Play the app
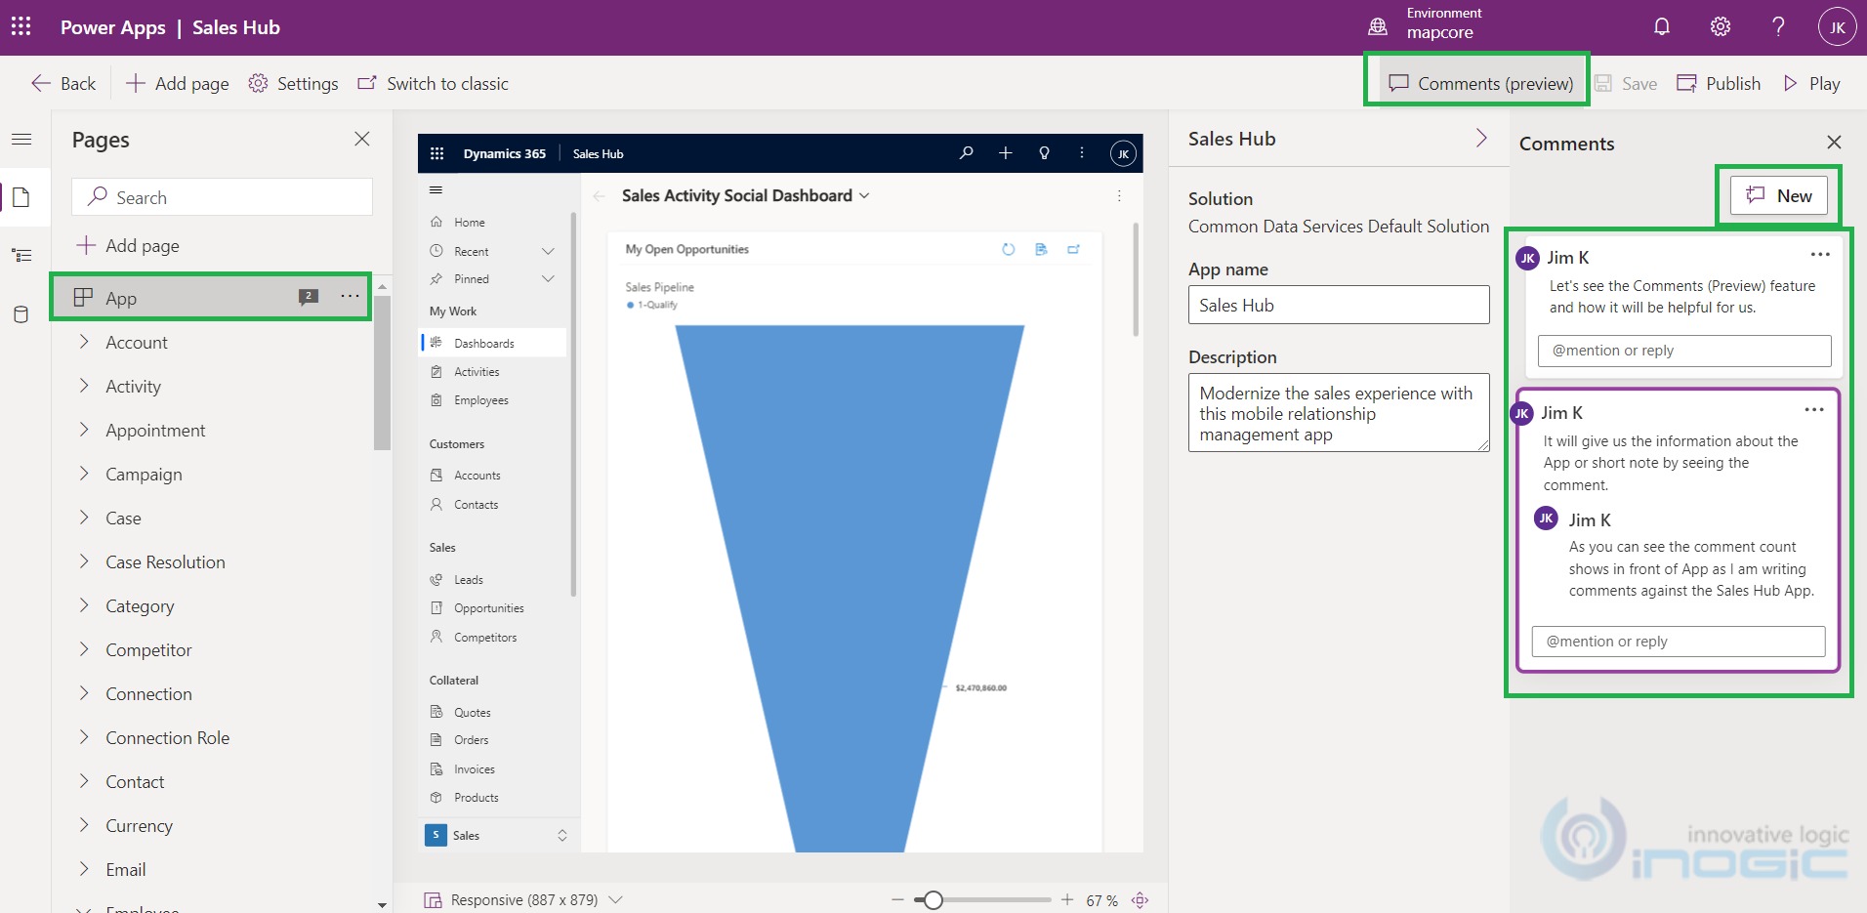 [1811, 83]
